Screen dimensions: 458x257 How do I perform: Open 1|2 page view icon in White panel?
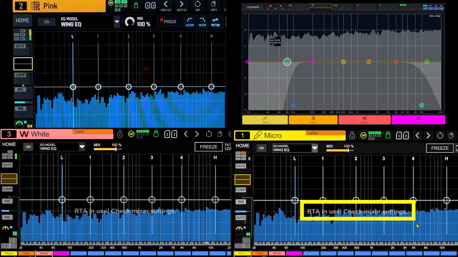coord(171,134)
